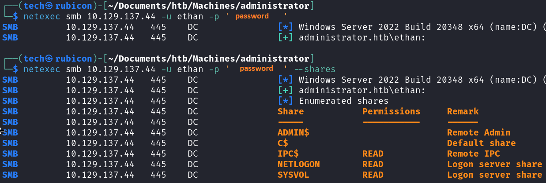Select the SYSVOL share name

pos(293,175)
